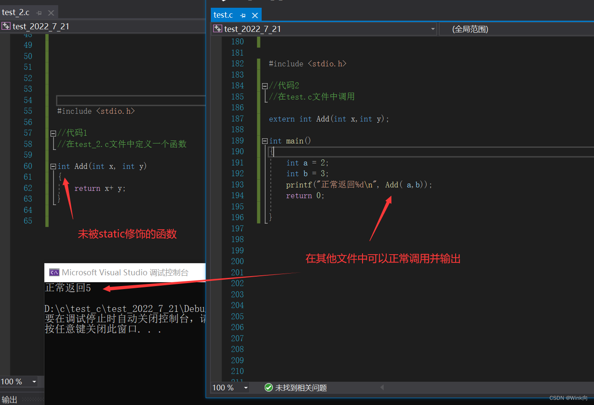Click line number 182 in test.c
The image size is (594, 405).
coord(238,63)
